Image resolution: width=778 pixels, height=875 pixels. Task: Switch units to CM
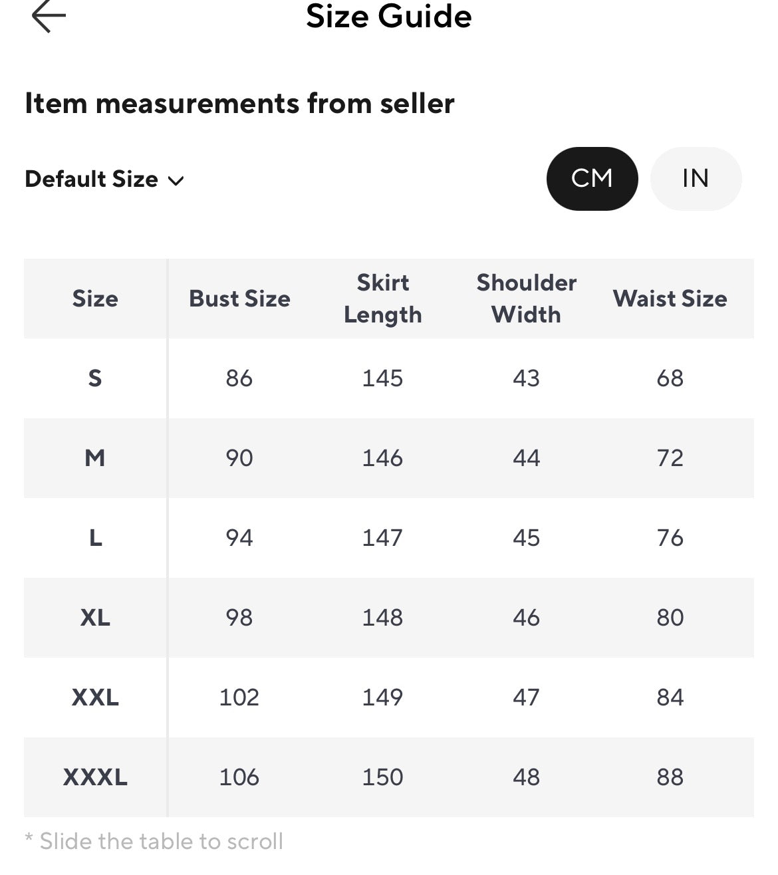pos(592,178)
